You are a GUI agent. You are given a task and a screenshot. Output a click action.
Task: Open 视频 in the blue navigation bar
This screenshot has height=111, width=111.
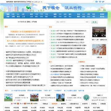click(x=55, y=14)
